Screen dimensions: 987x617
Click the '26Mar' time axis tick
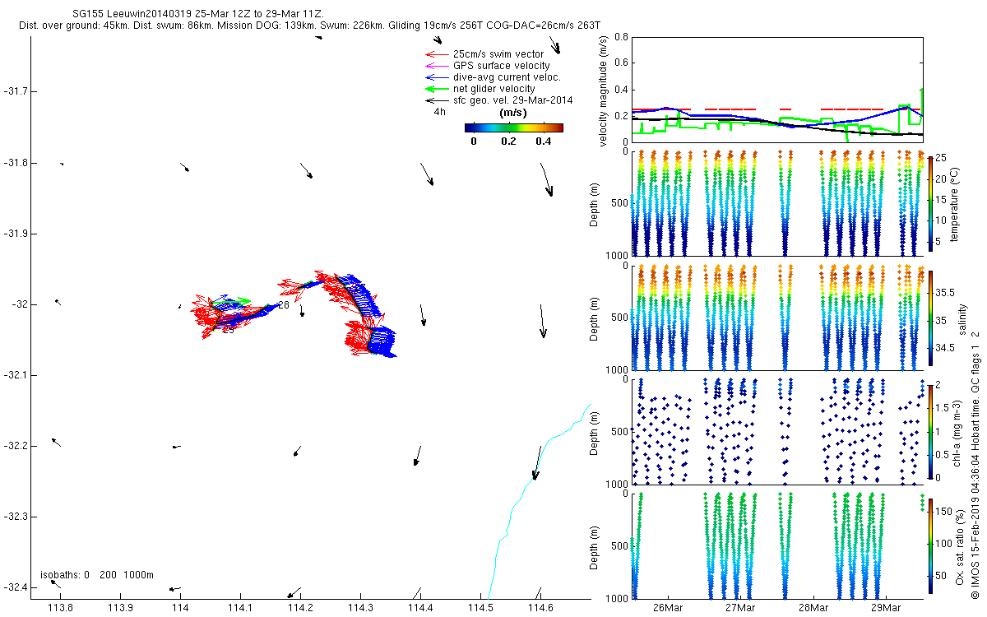coord(667,607)
